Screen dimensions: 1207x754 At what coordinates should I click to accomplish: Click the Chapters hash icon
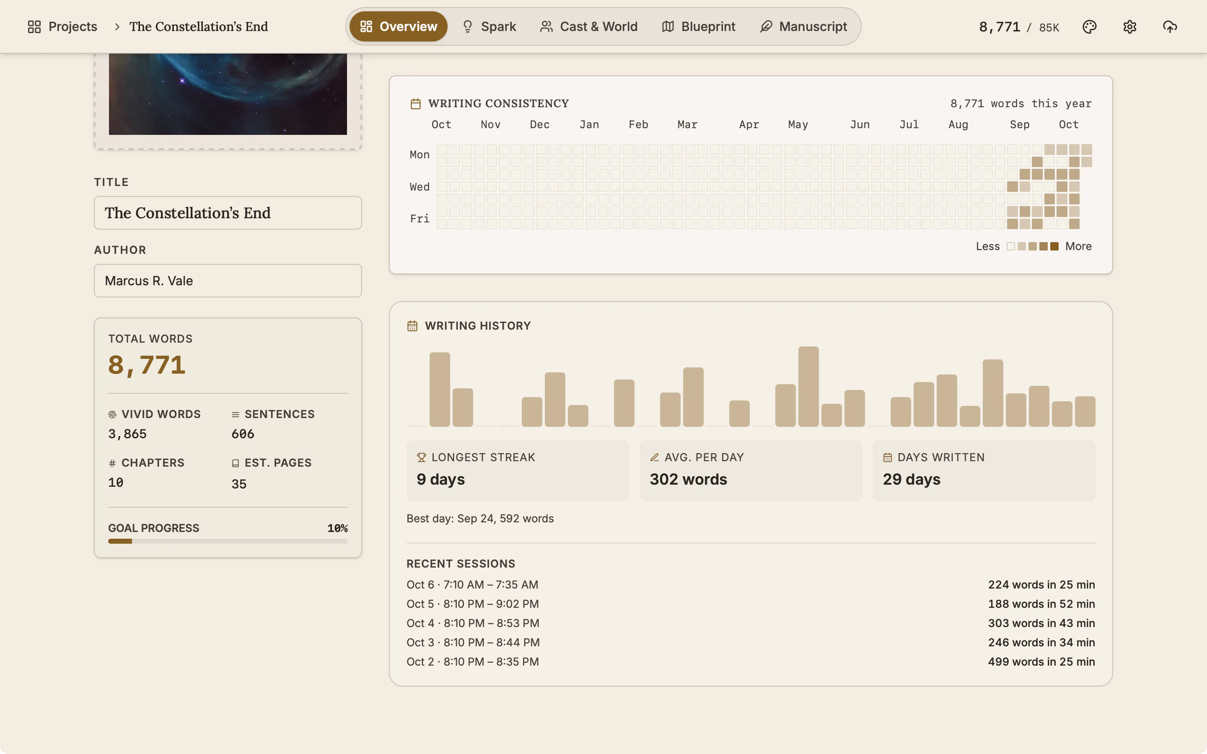pyautogui.click(x=112, y=463)
